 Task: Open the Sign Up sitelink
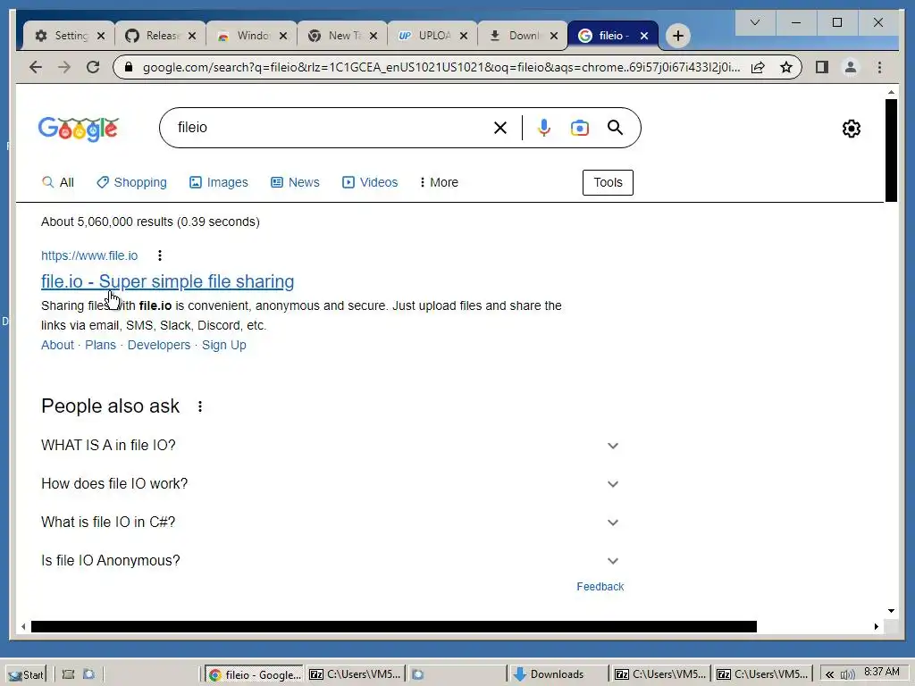coord(224,346)
